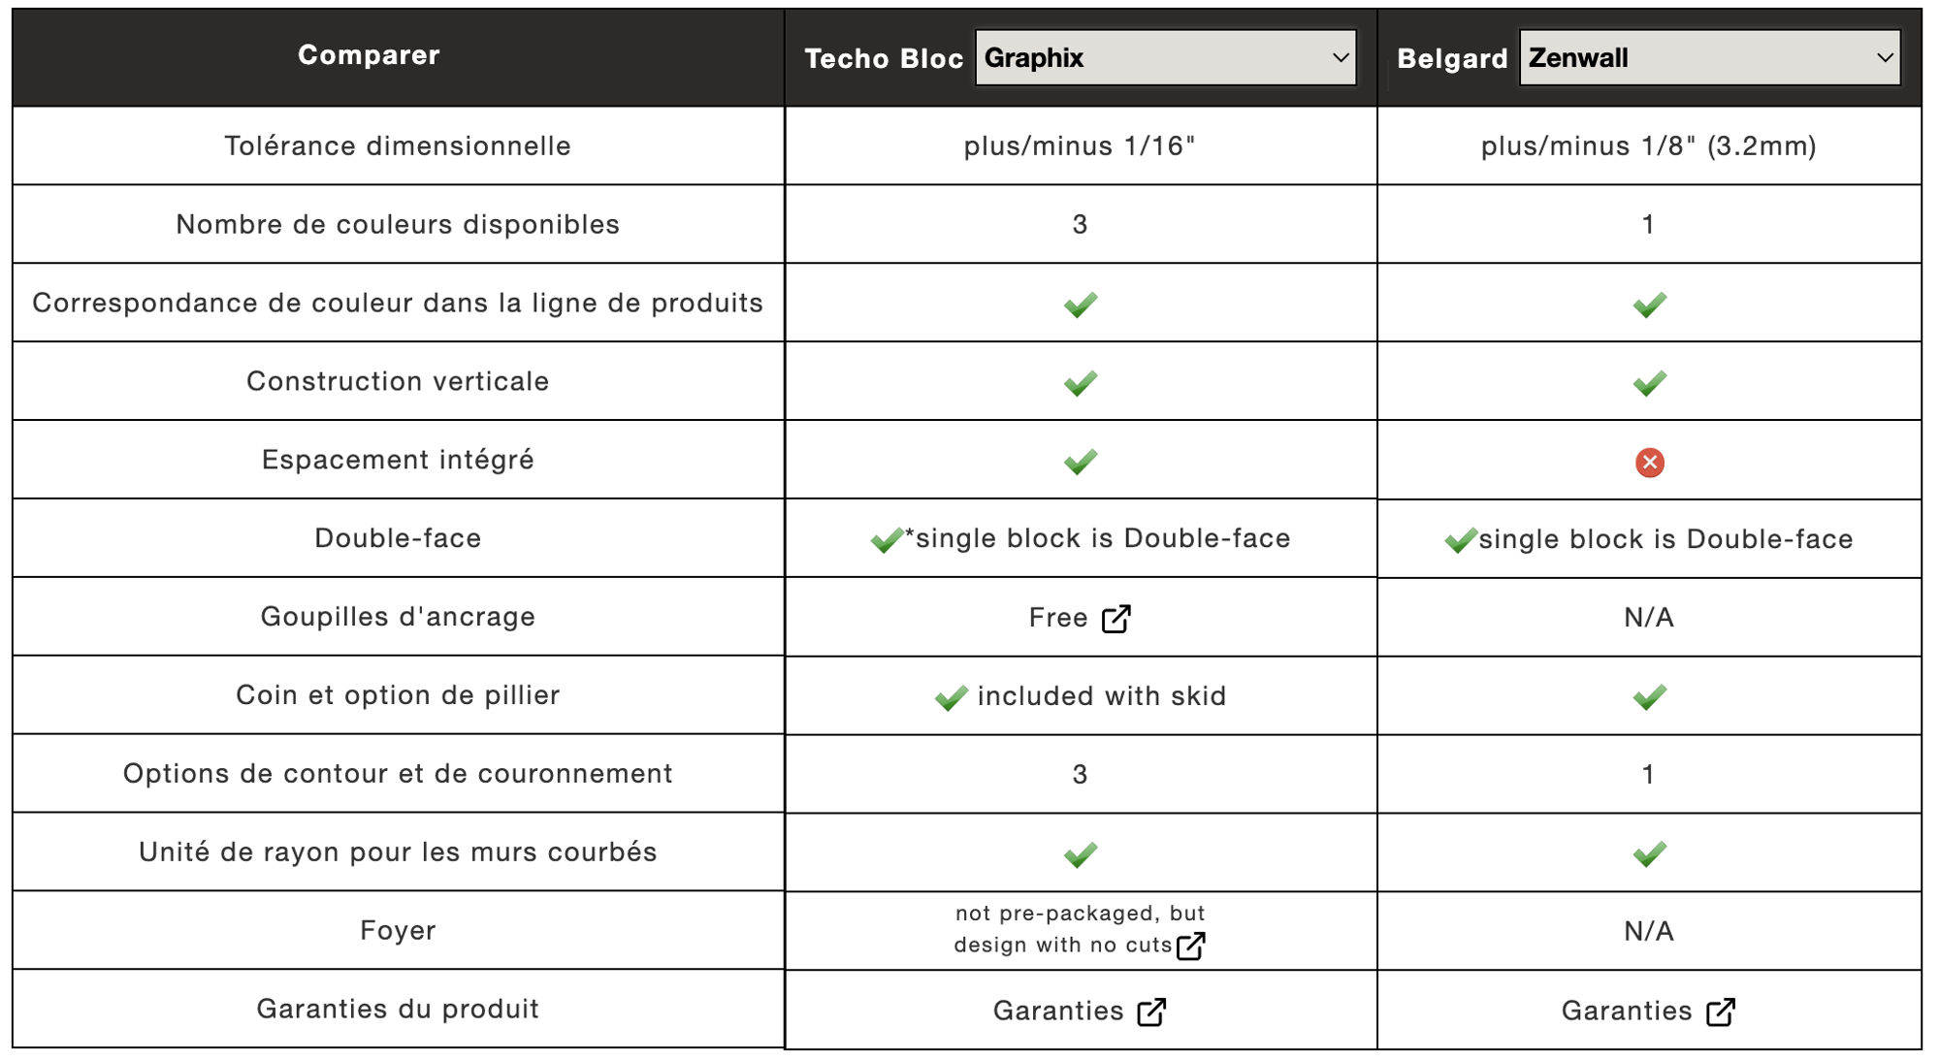Click Belgard checkmark for Coin et option de pillier

pos(1649,697)
